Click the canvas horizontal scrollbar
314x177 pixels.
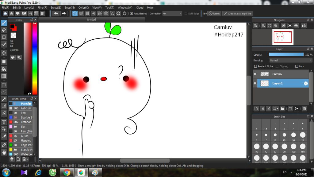point(145,160)
